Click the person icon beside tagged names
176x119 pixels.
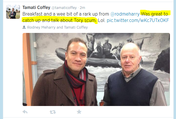point(24,27)
